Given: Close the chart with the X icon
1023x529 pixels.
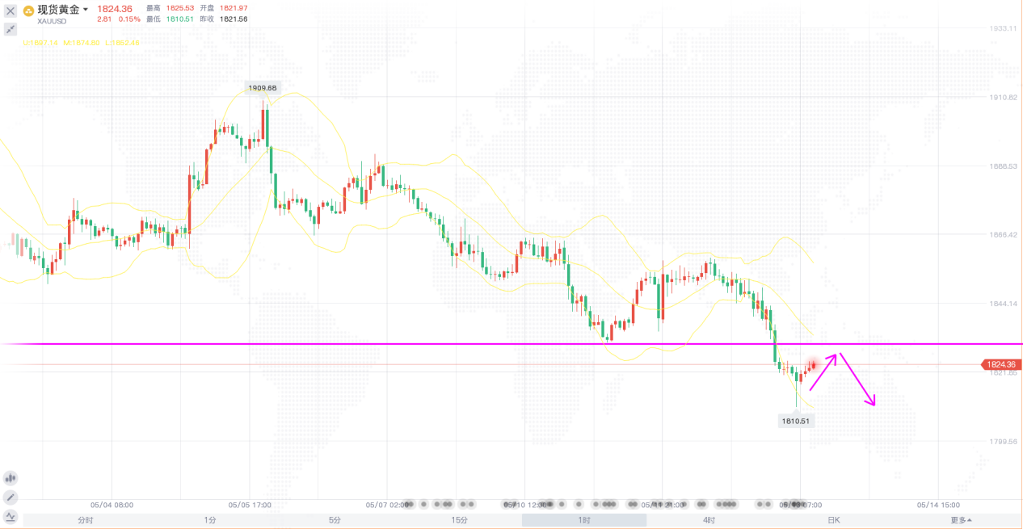Looking at the screenshot, I should click(x=11, y=11).
